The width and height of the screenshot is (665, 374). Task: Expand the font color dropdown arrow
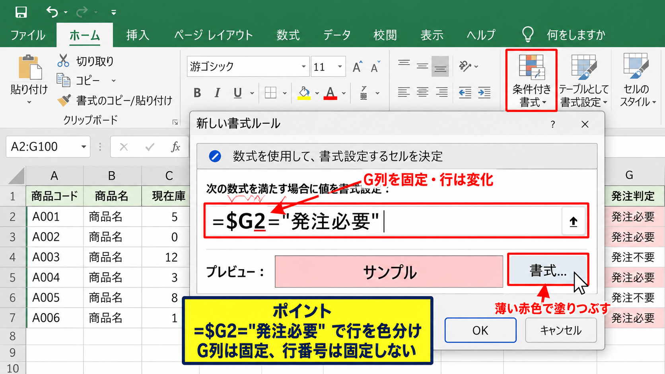click(344, 93)
